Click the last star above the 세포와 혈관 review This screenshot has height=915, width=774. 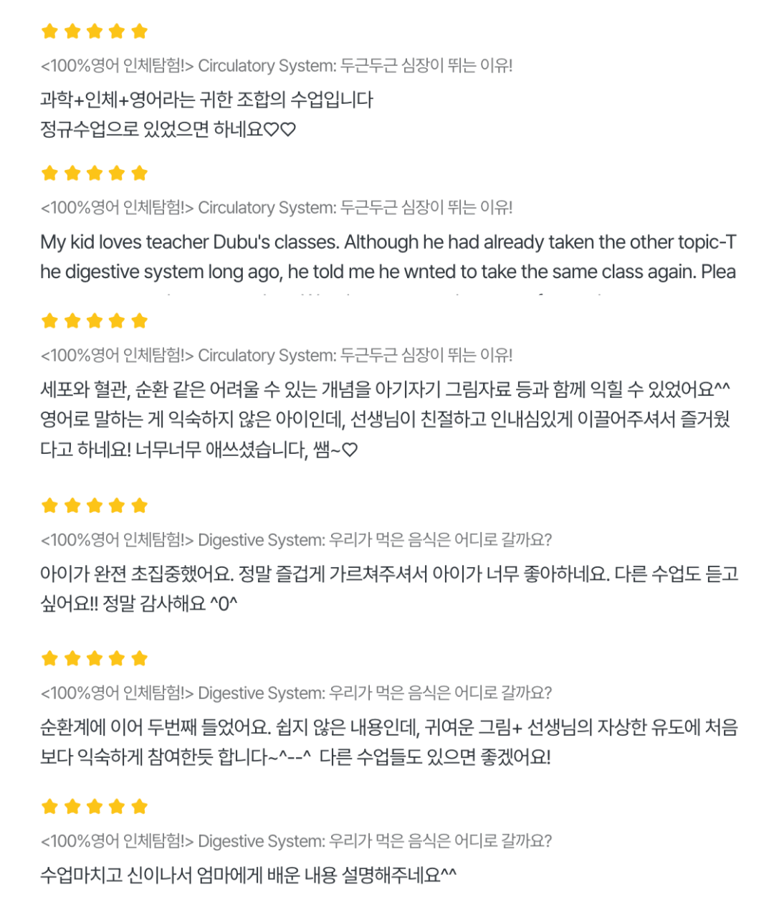point(140,321)
